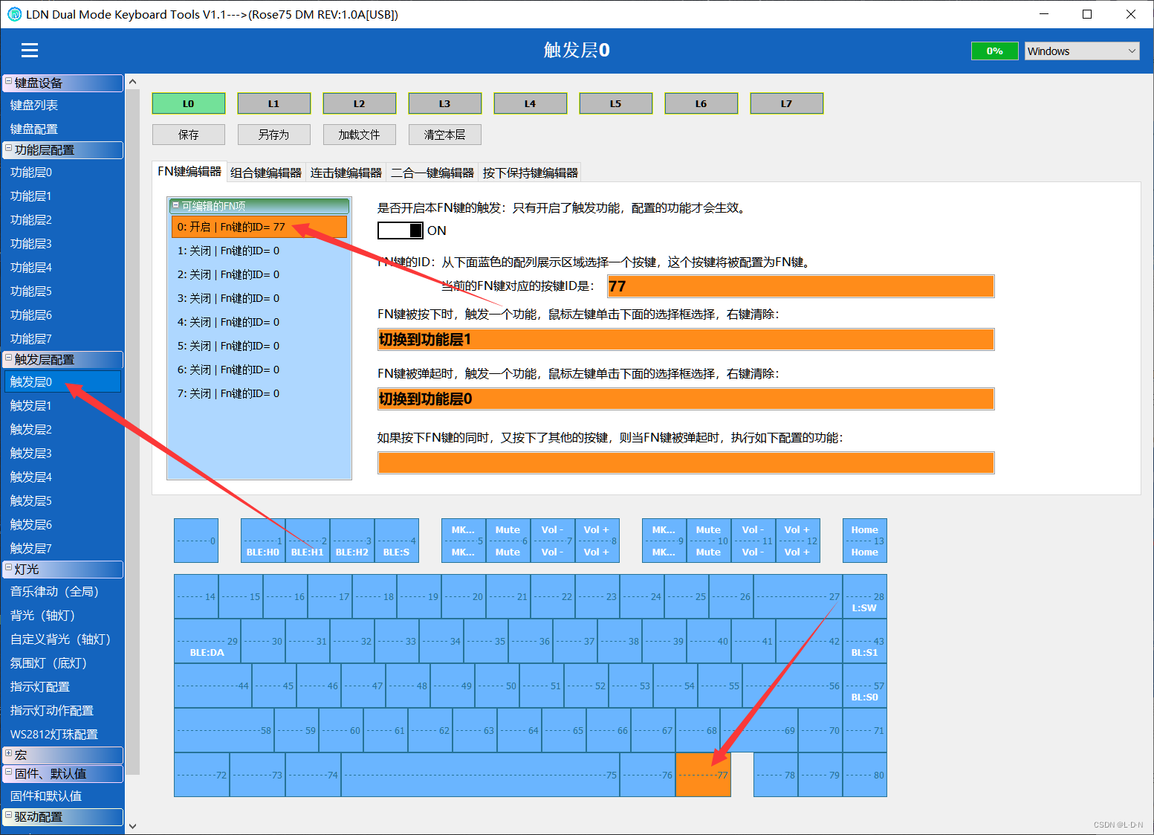Viewport: 1154px width, 835px height.
Task: Click the 加载文件 button
Action: (x=360, y=135)
